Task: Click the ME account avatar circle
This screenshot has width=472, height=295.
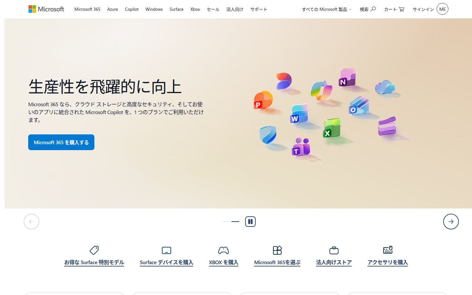Action: 442,9
